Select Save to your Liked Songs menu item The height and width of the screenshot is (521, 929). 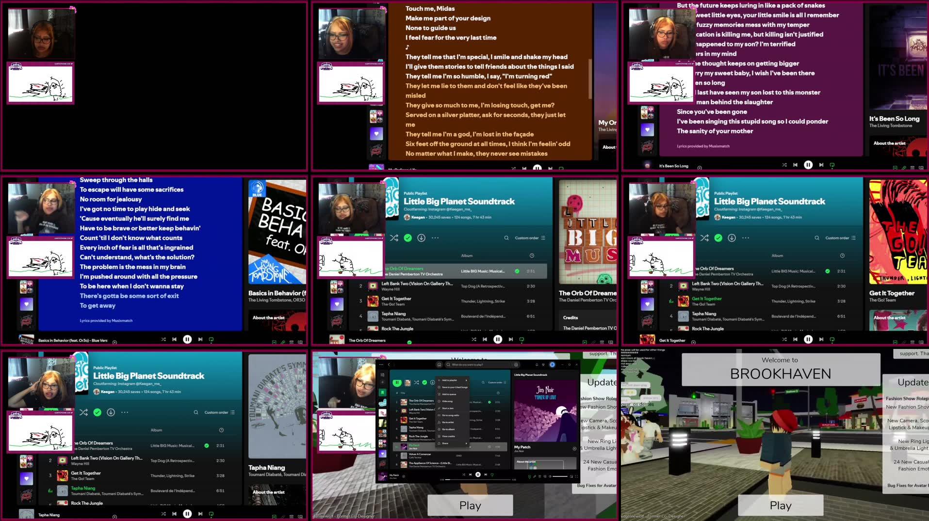453,387
